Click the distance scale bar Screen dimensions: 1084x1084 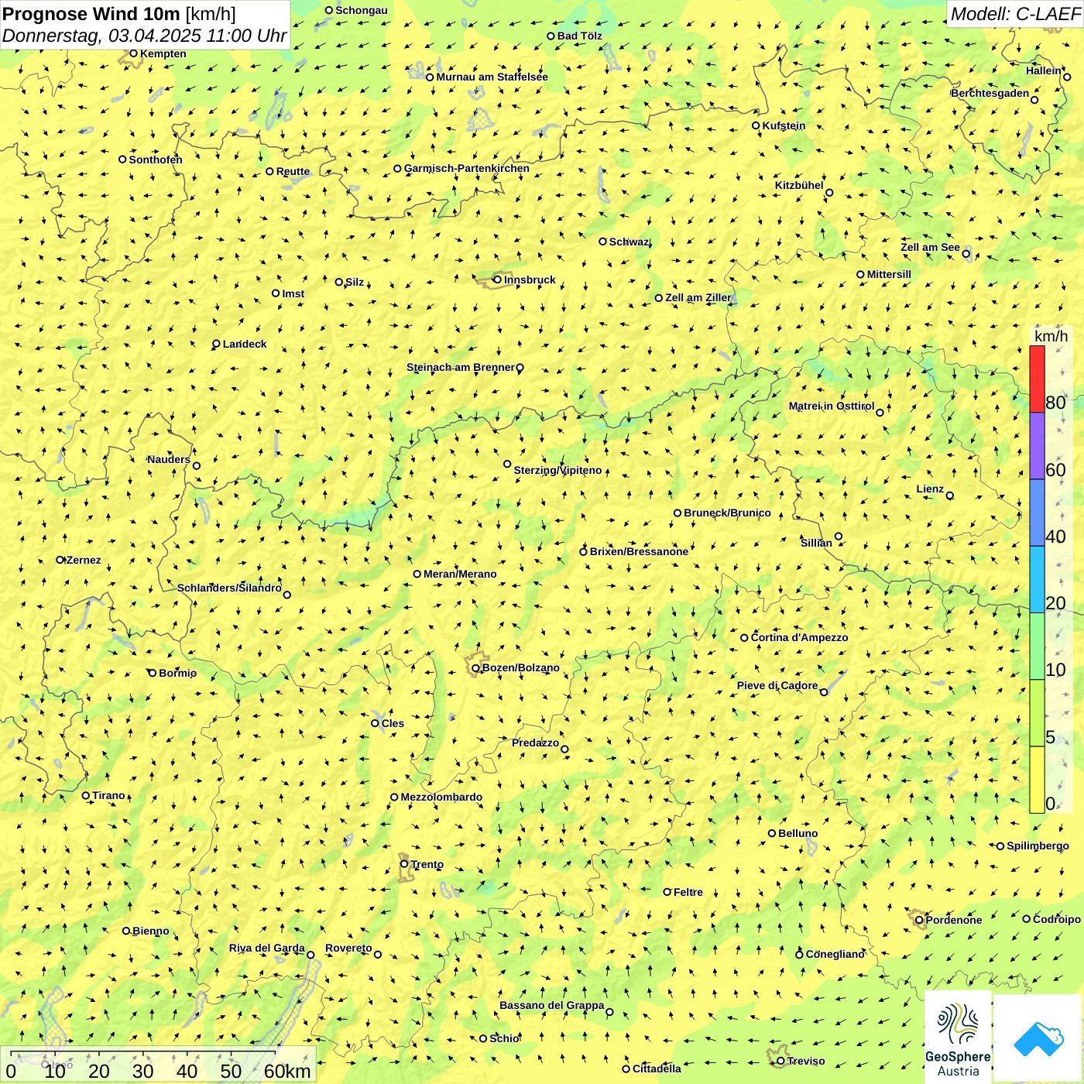coord(158,1065)
